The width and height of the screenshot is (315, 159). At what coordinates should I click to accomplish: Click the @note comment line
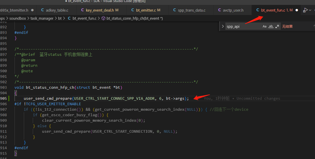point(27,71)
